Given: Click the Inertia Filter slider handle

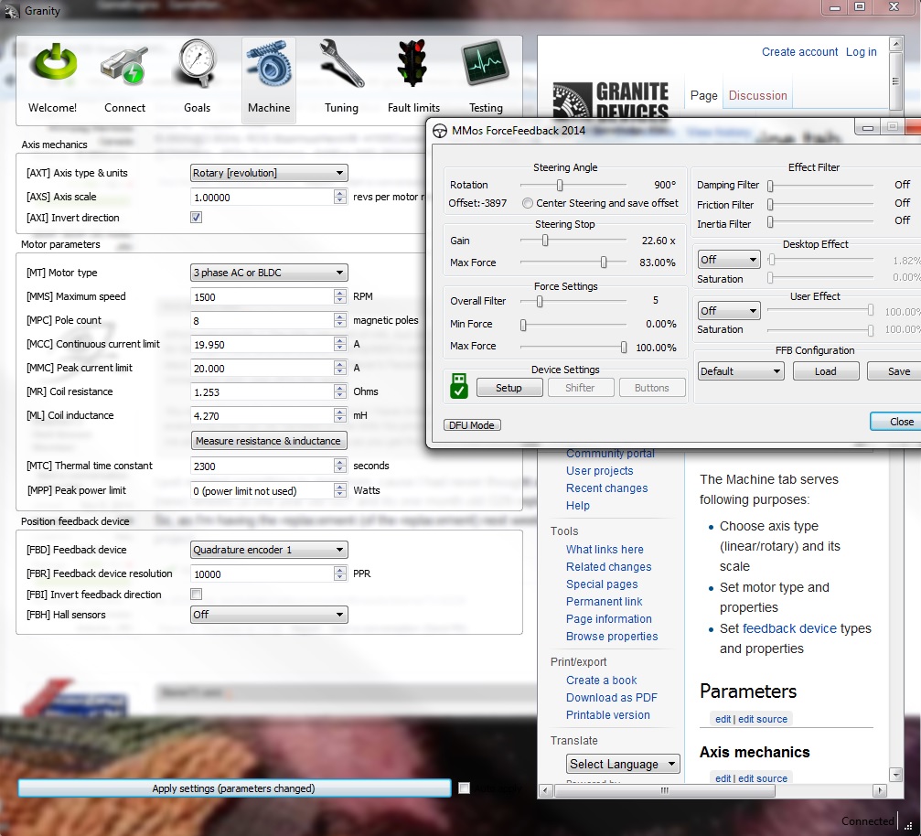Looking at the screenshot, I should pos(770,222).
